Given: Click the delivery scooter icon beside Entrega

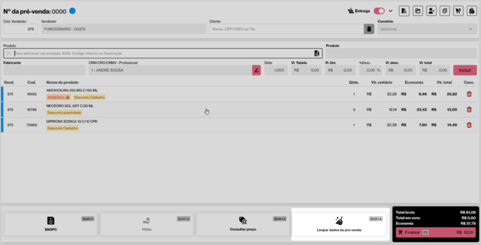Looking at the screenshot, I should tap(351, 11).
